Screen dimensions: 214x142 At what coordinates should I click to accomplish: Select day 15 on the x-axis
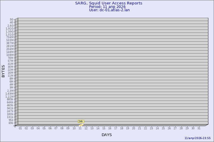click(104, 128)
